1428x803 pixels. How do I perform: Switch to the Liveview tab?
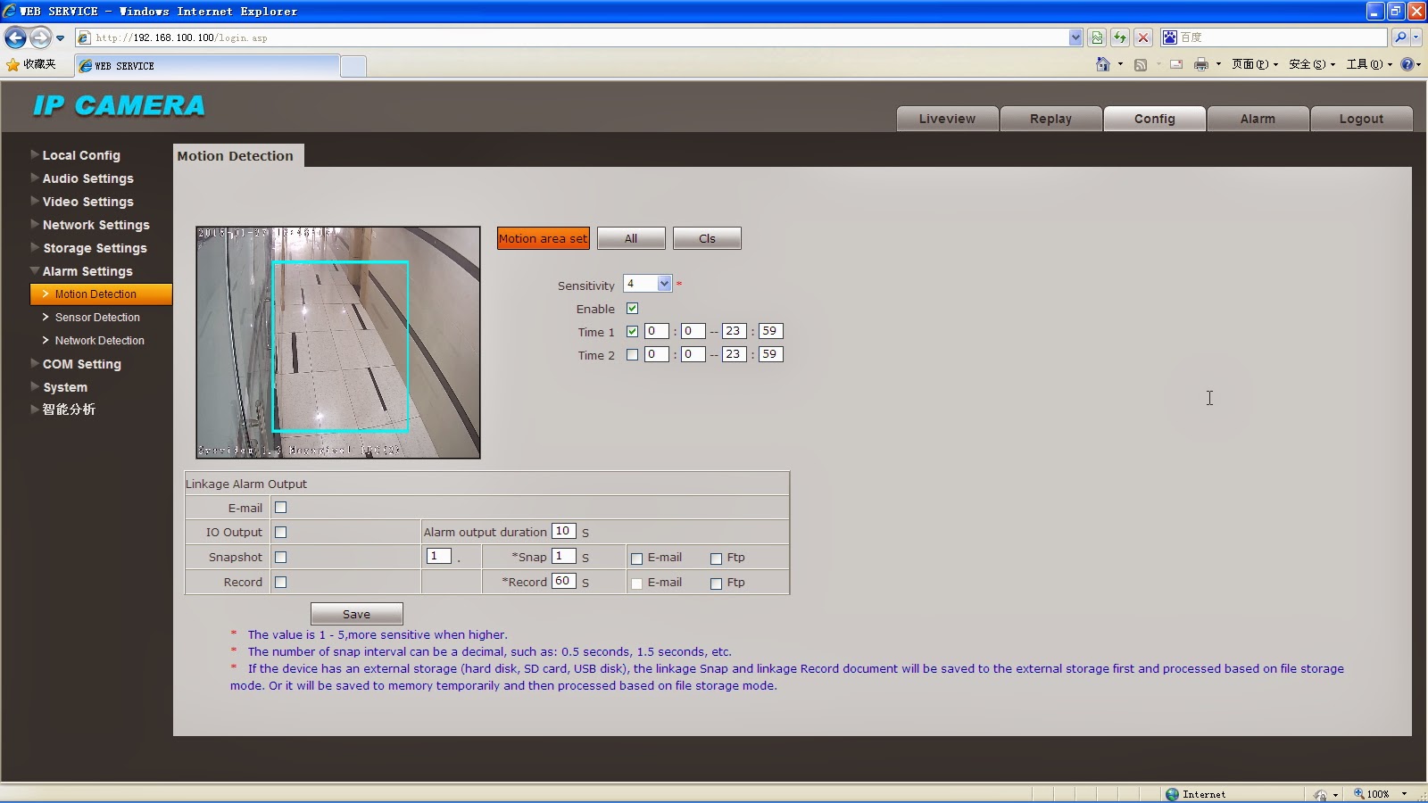point(947,118)
